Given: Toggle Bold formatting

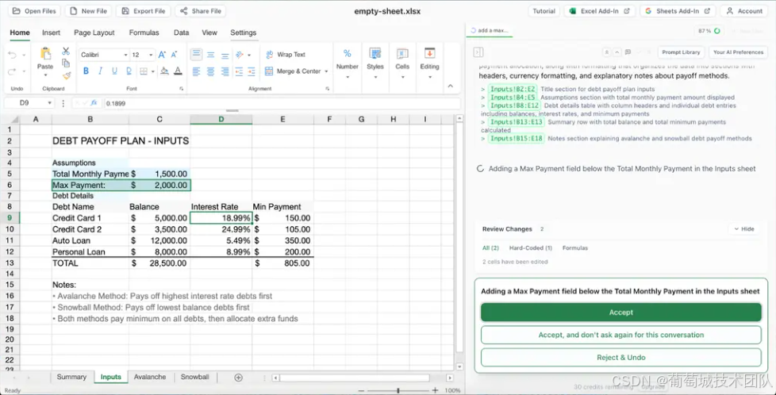Looking at the screenshot, I should pyautogui.click(x=86, y=71).
